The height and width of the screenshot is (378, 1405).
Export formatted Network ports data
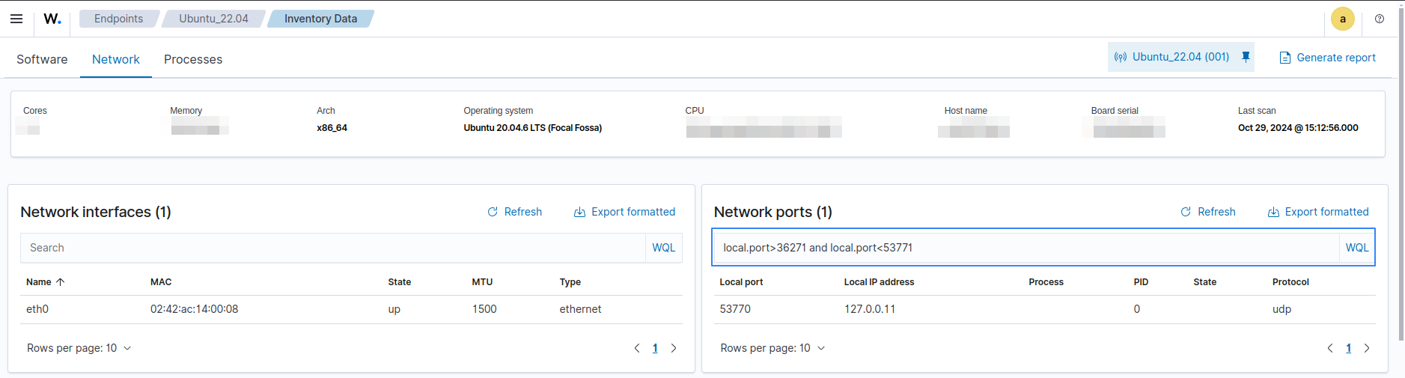point(1318,212)
